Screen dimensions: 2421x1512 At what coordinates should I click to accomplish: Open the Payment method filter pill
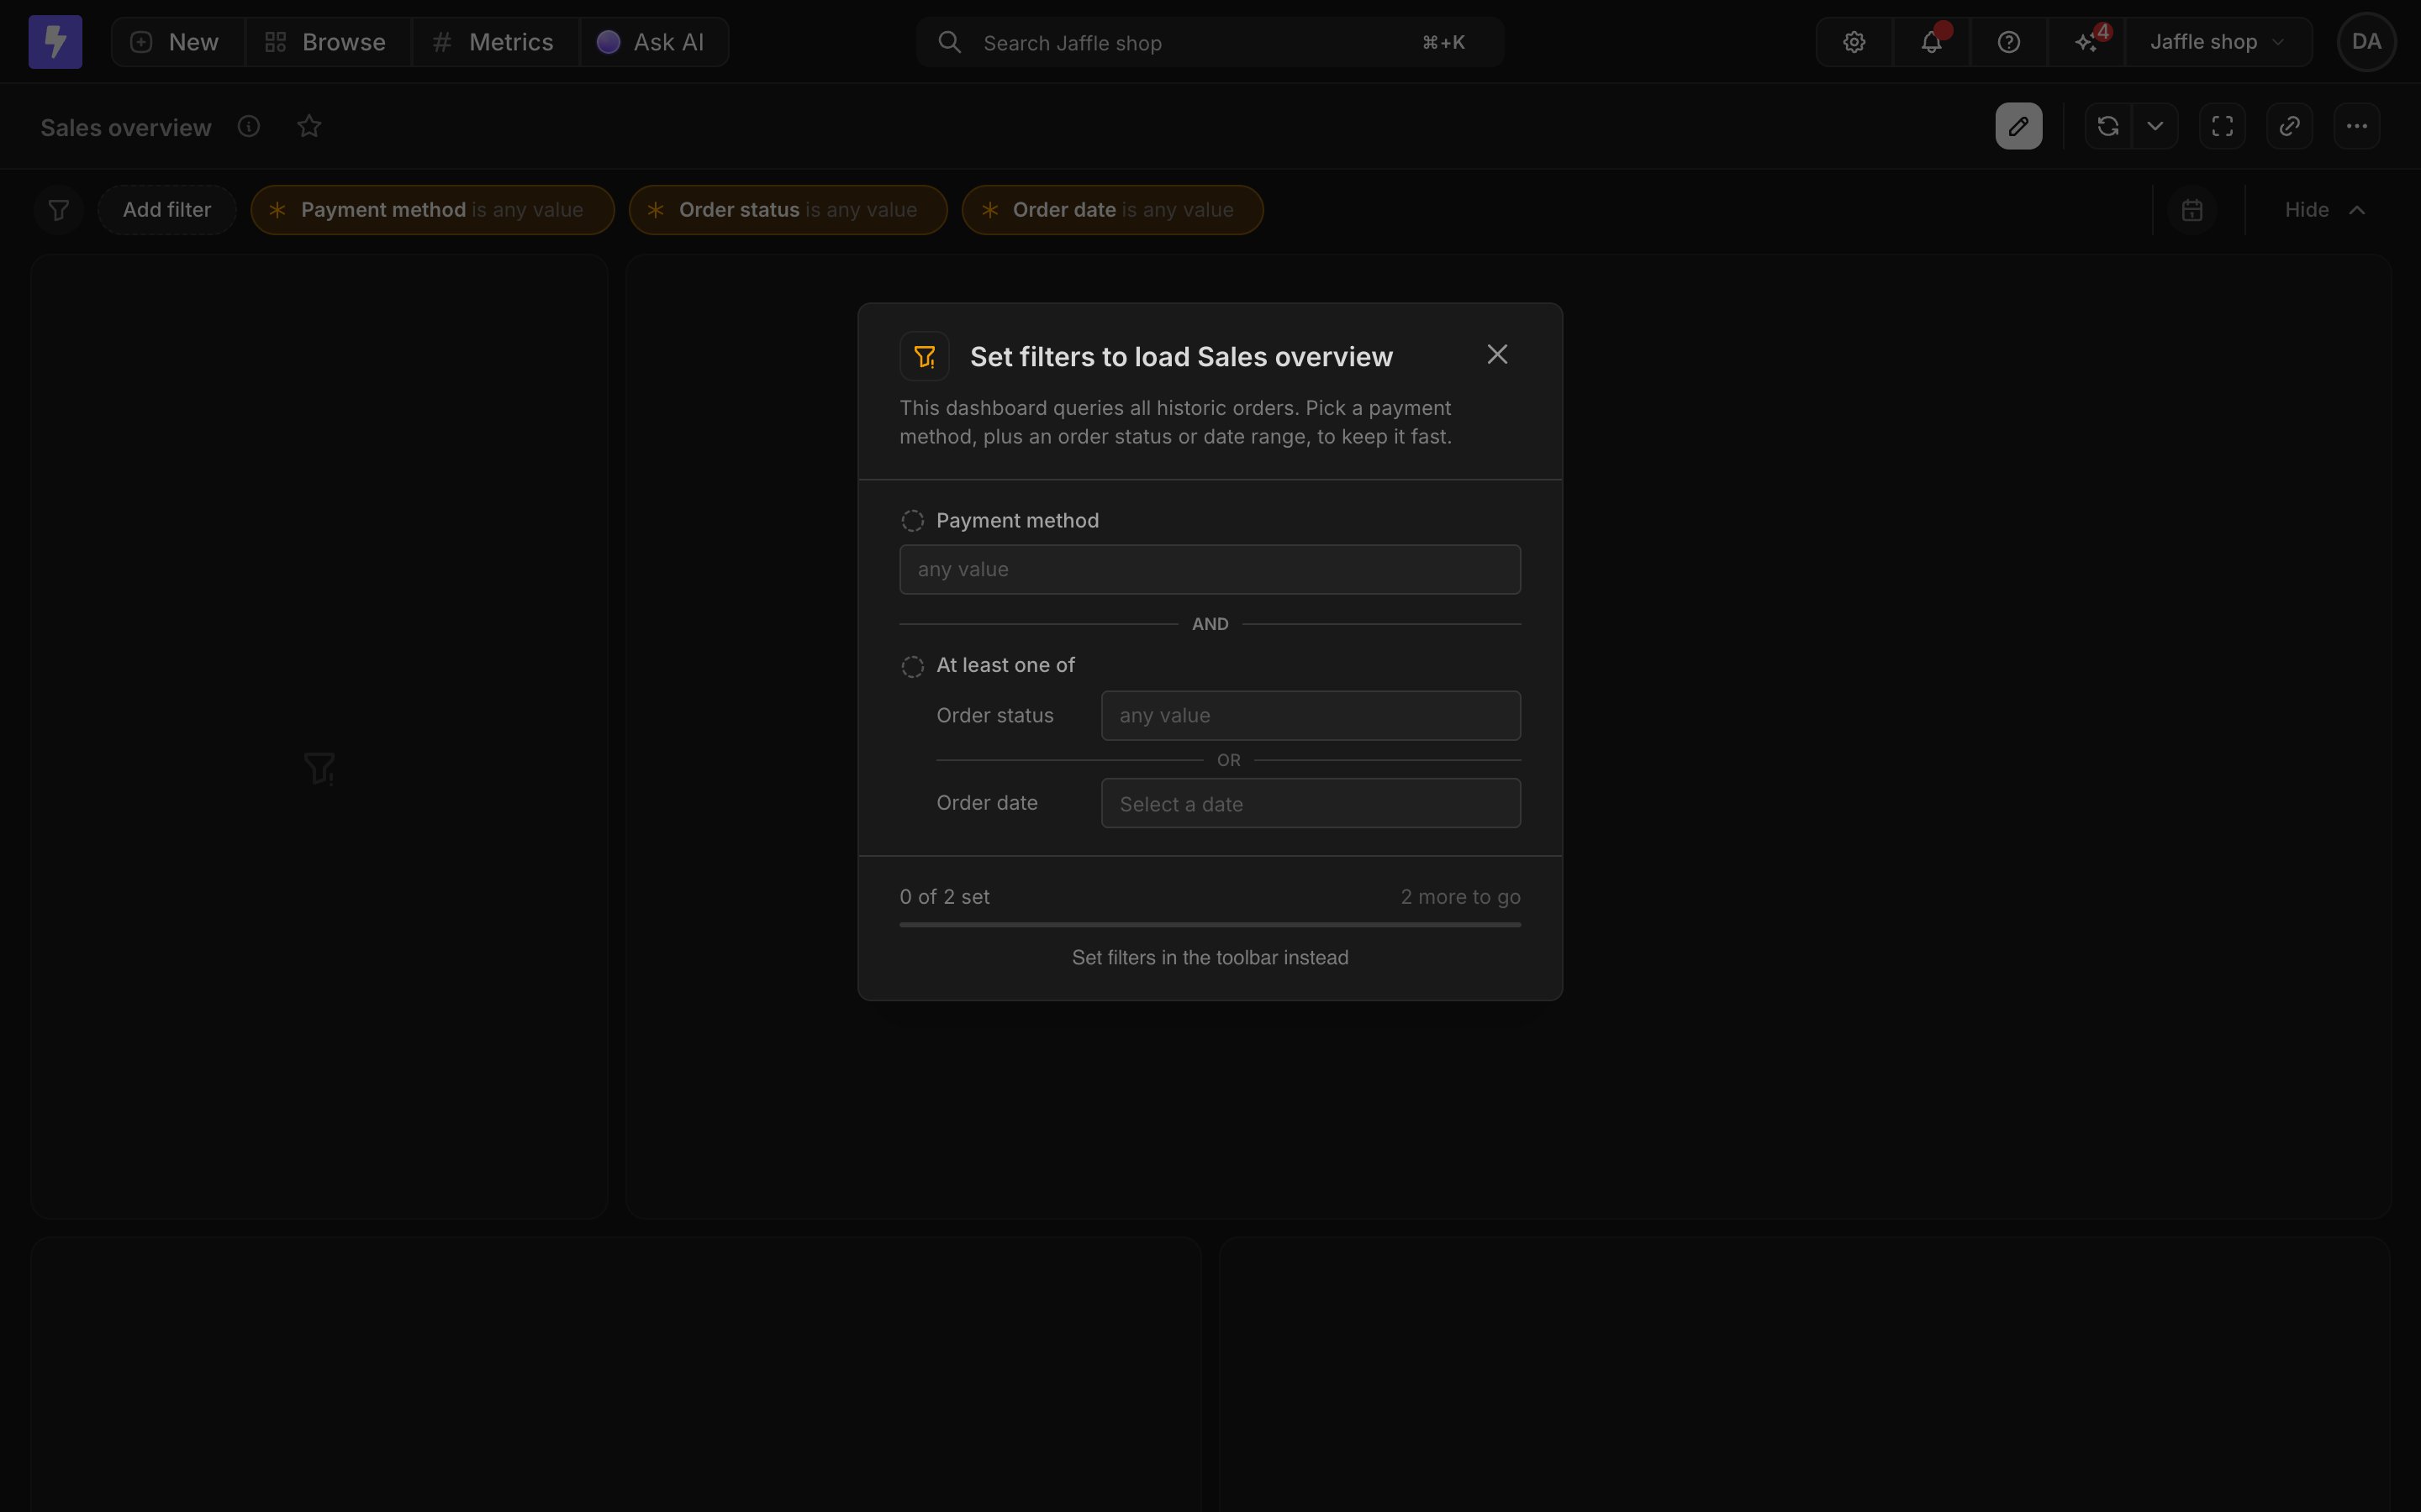click(432, 210)
